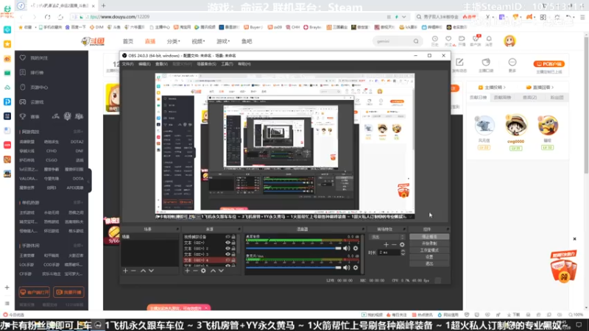The image size is (589, 331).
Task: Expand 分类 dropdown in Douyu navigation
Action: (173, 41)
